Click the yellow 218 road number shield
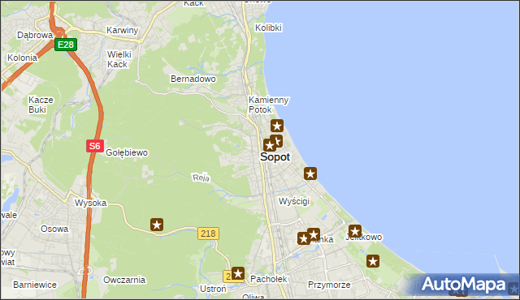Screen dimensions: 520x300 pos(208,234)
